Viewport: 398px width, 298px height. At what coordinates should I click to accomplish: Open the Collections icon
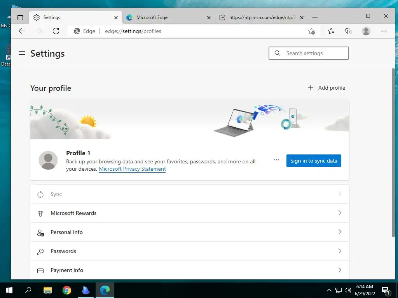[x=348, y=31]
